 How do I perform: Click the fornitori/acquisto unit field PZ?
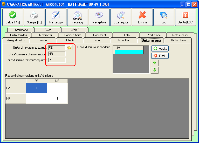coord(57,60)
